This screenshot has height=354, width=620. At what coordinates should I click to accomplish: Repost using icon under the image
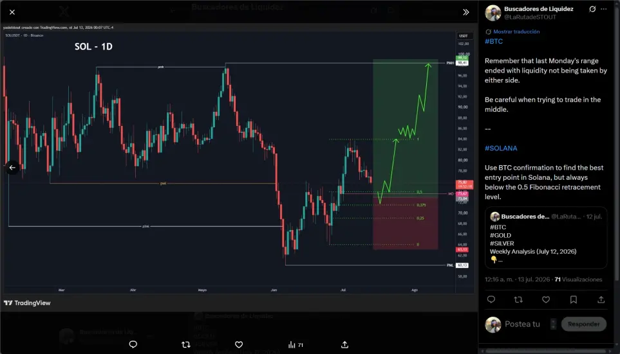(186, 344)
